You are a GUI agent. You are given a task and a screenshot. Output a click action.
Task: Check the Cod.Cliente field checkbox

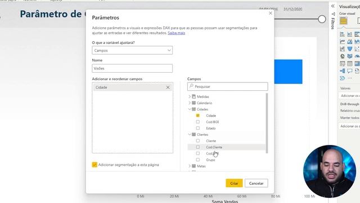[x=197, y=147]
